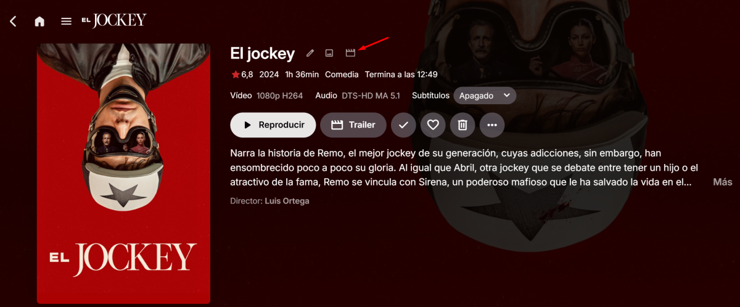Click the El Jockey poster image
The height and width of the screenshot is (307, 740).
point(123,173)
